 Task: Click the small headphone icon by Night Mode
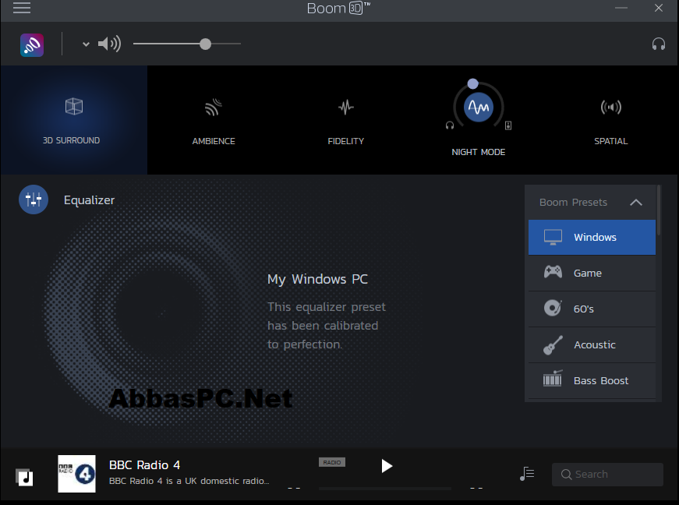pos(450,125)
